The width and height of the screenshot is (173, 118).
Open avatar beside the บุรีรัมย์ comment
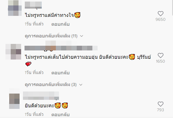point(13,52)
